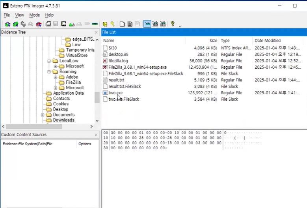
Task: Click the evidence tree horizontal scroll left arrow
Action: [3, 127]
